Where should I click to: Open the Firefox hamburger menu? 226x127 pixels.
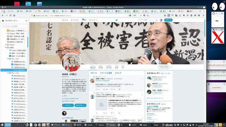tap(203, 16)
